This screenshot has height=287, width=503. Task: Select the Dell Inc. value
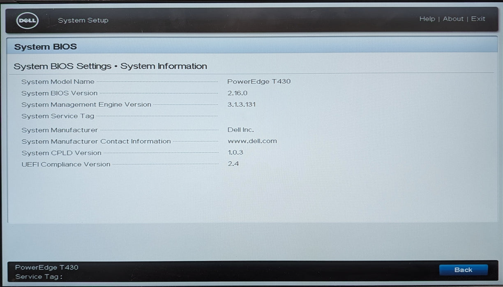click(x=241, y=130)
